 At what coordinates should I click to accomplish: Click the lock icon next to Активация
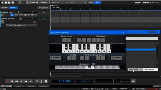(x=49, y=2)
